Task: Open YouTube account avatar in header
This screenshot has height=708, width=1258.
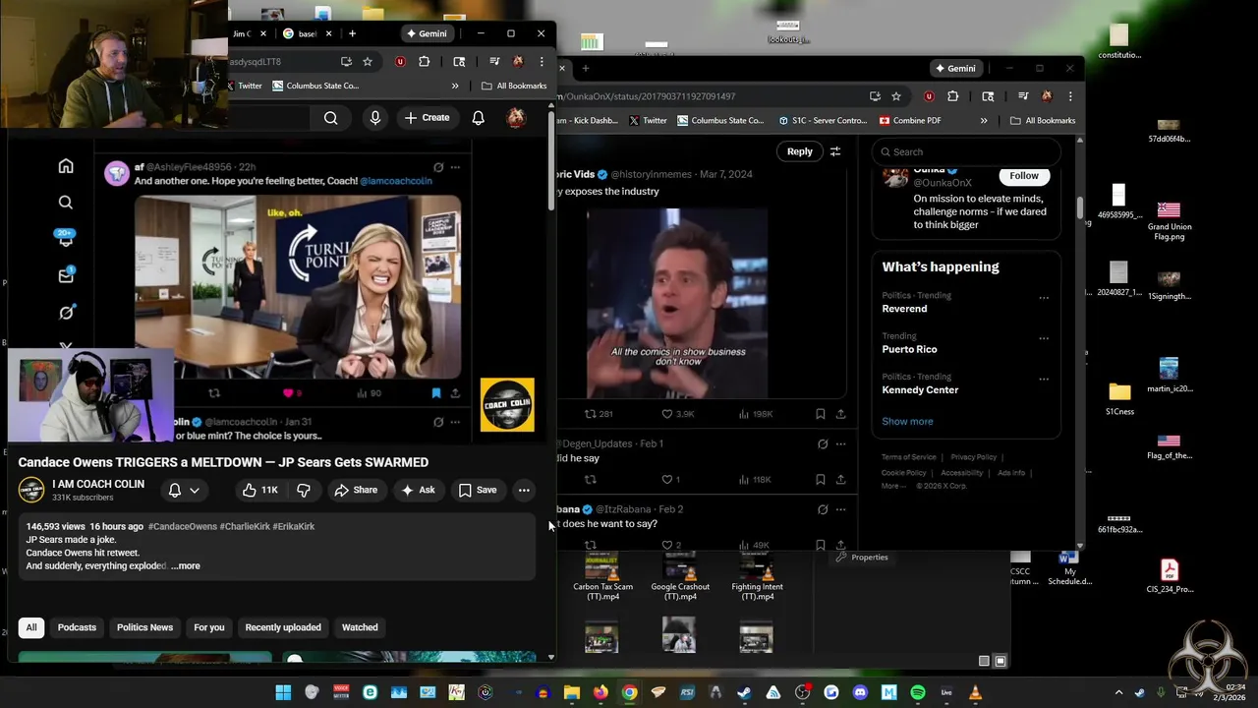Action: click(516, 118)
